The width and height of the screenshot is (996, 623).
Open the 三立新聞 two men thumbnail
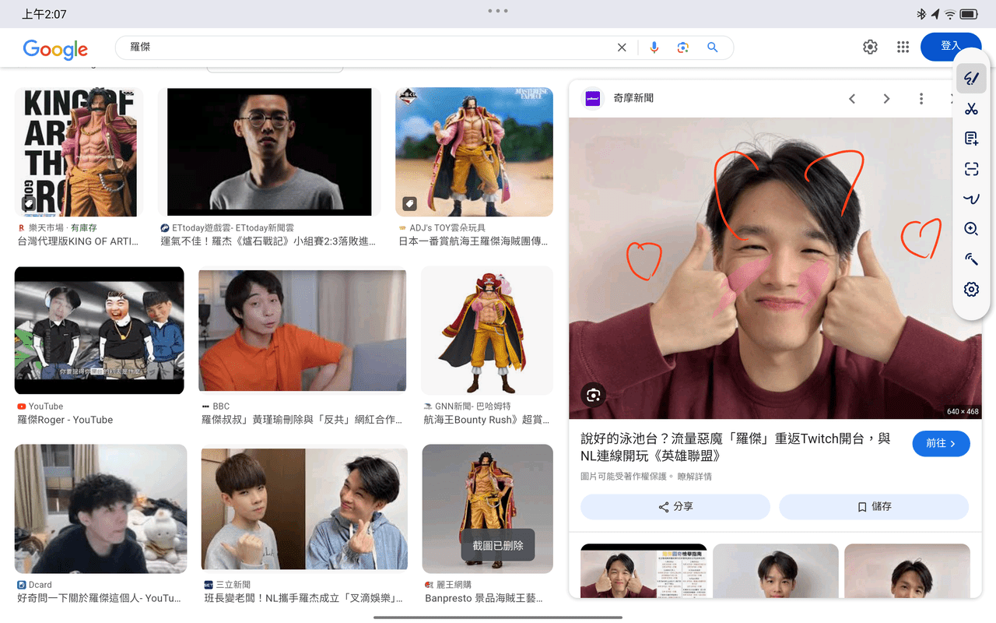pos(304,509)
